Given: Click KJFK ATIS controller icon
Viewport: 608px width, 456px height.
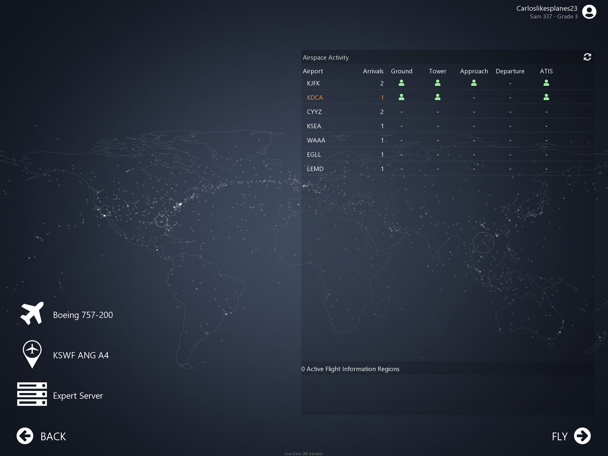Looking at the screenshot, I should pyautogui.click(x=546, y=83).
